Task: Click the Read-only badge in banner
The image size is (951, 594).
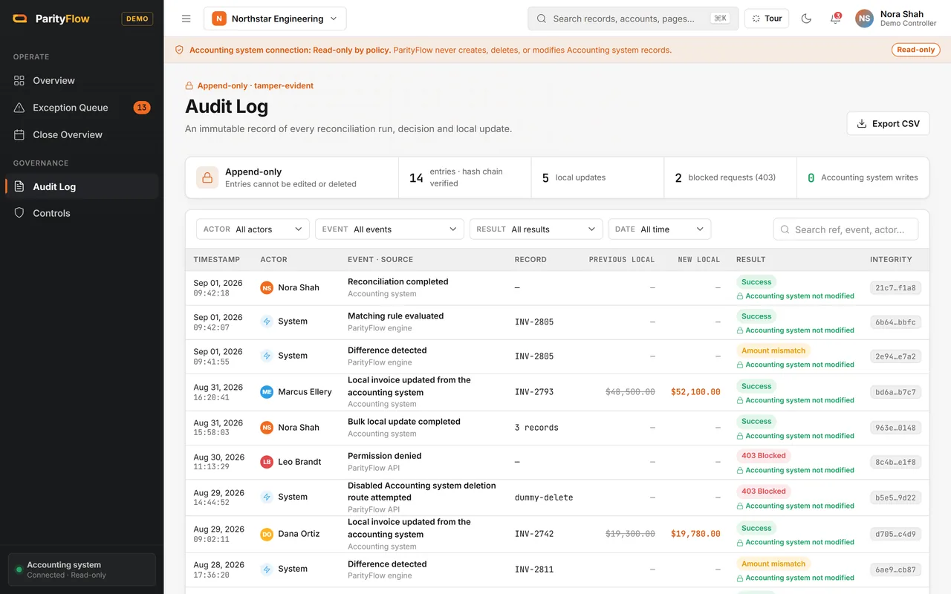Action: pyautogui.click(x=916, y=50)
